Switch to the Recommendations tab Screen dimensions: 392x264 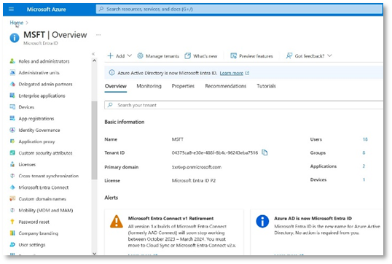click(x=226, y=86)
